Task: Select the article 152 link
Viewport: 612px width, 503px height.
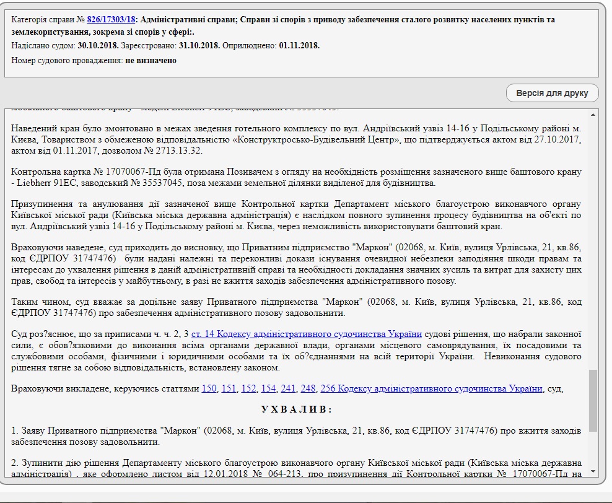Action: [248, 389]
